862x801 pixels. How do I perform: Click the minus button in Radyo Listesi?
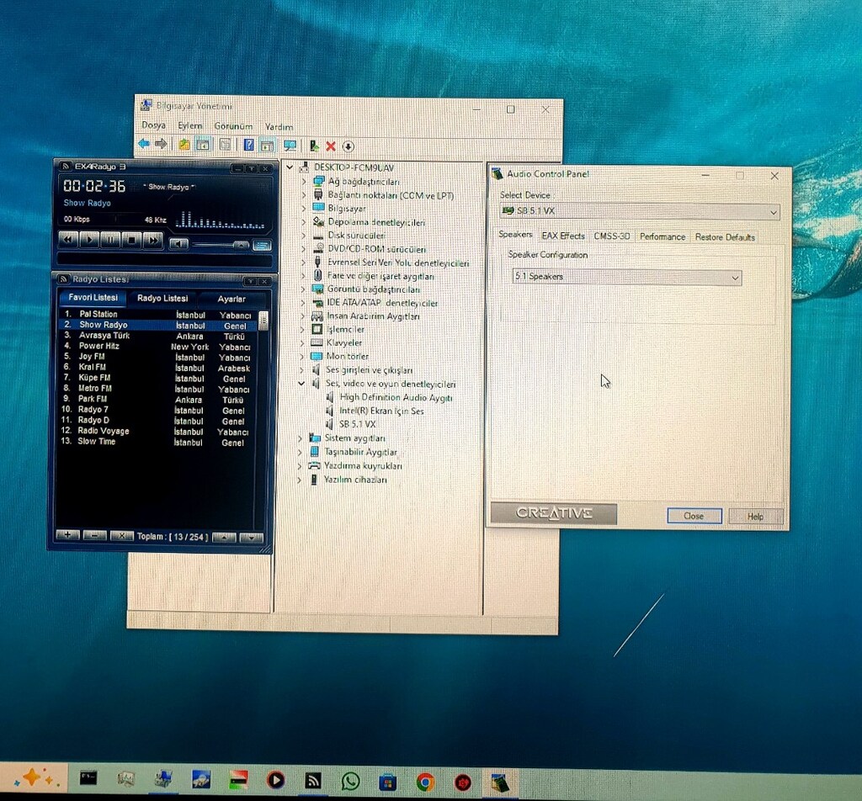coord(94,536)
